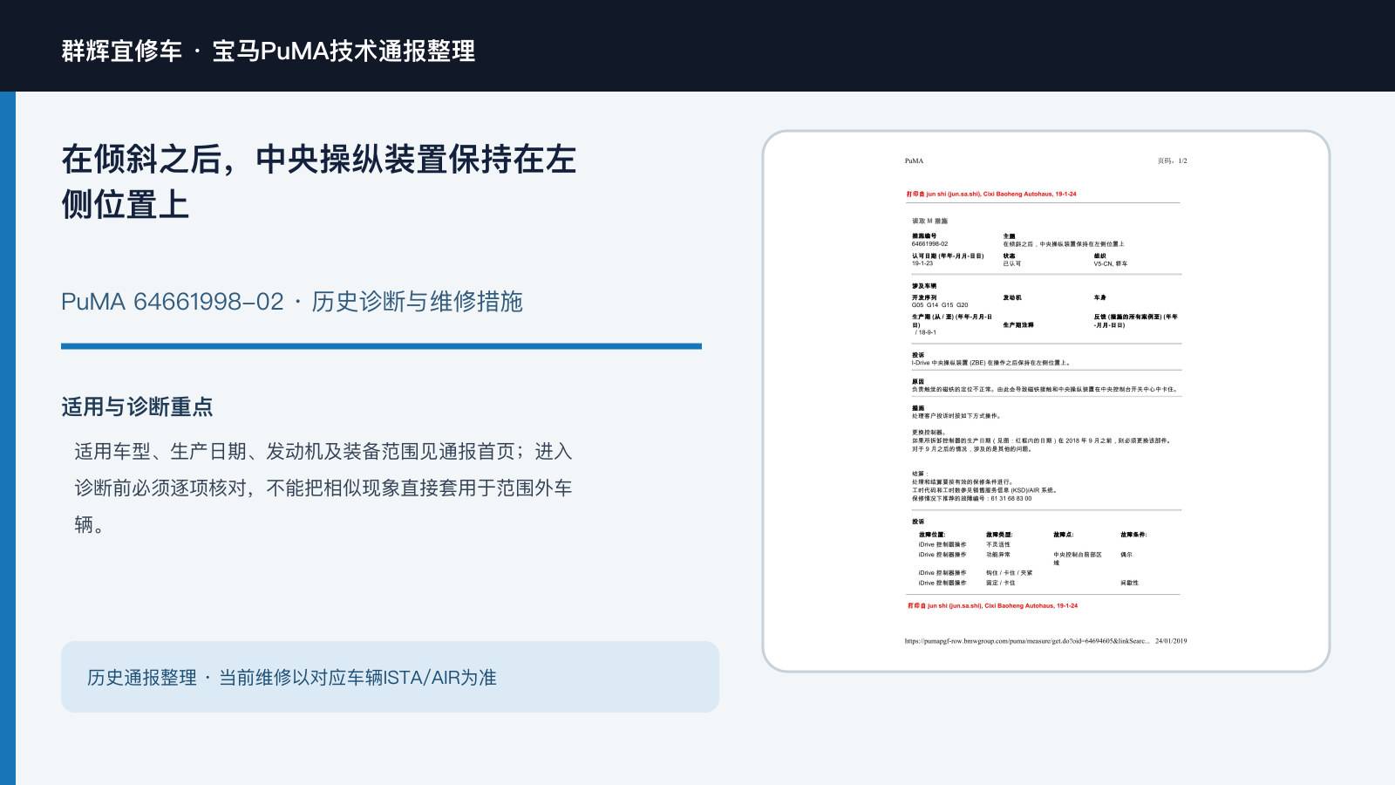Click the pumapgf-row.bmwgroup.com URL at document bottom
This screenshot has width=1395, height=785.
tap(1027, 641)
